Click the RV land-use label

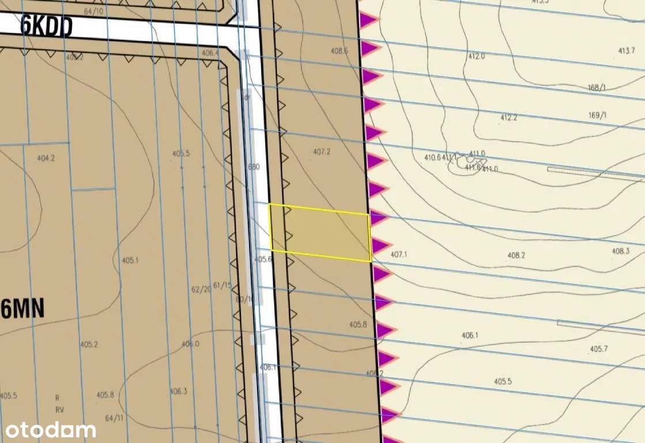(x=59, y=410)
